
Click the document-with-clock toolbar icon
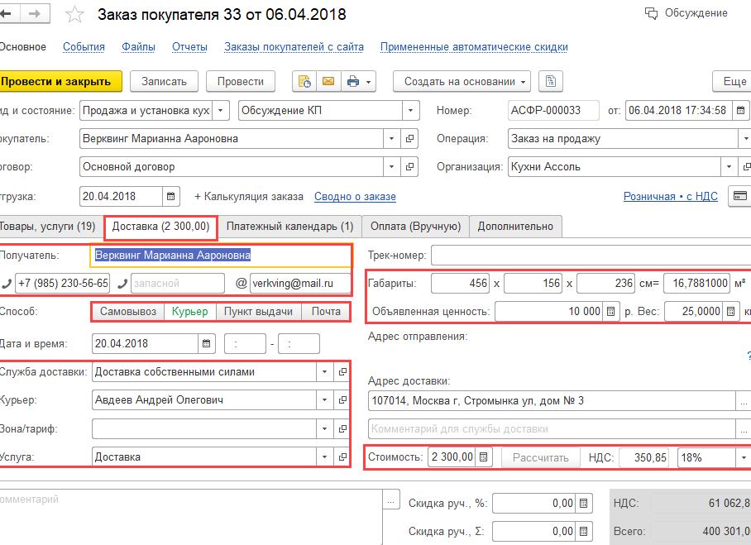point(304,81)
